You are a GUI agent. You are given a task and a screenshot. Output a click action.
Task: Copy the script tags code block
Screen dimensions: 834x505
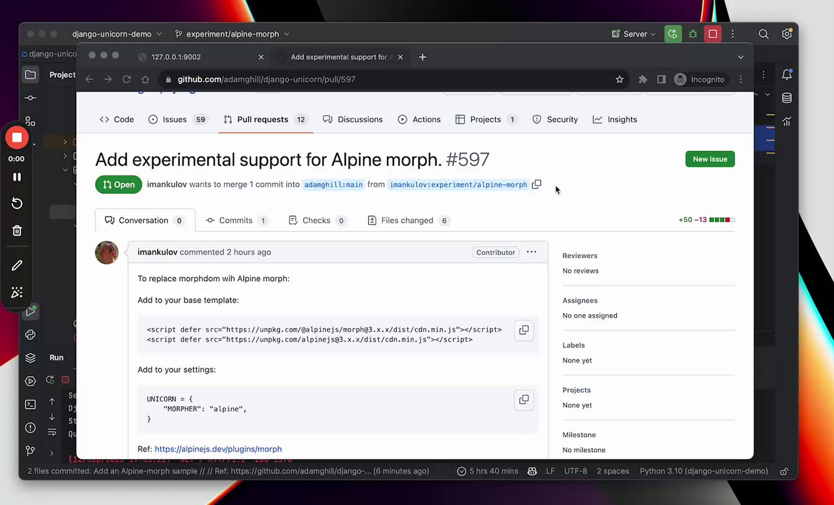click(524, 330)
